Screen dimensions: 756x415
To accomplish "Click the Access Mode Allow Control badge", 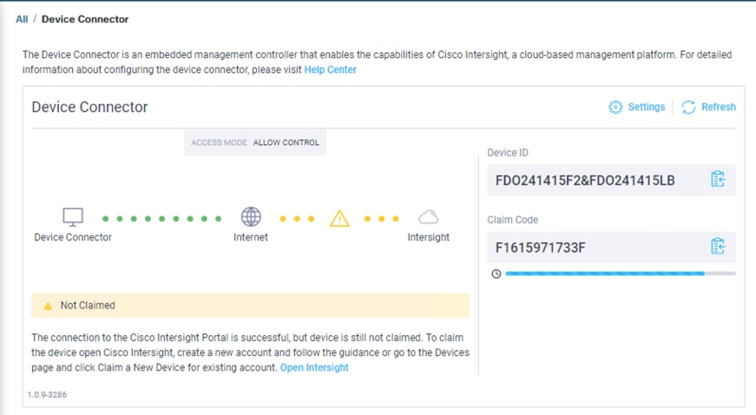I will pyautogui.click(x=255, y=142).
